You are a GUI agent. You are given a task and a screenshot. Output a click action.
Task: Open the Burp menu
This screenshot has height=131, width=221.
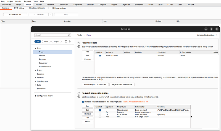(x=3, y=1)
